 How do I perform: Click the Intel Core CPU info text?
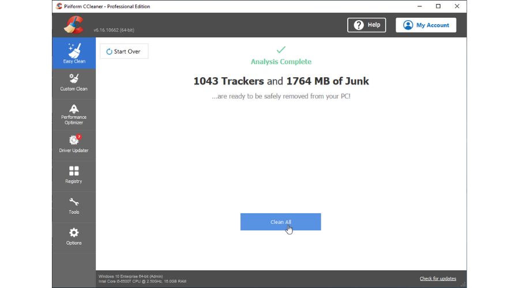142,281
